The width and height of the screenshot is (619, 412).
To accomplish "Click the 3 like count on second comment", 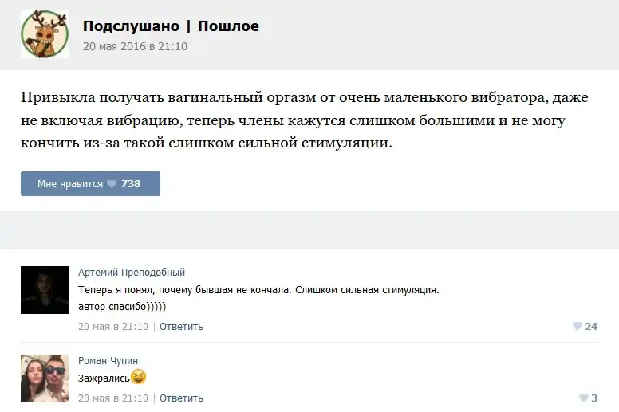I will [594, 398].
